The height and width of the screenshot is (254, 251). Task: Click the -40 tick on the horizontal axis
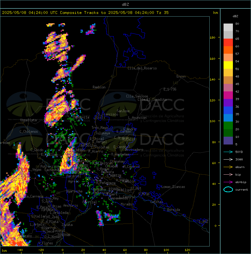tap(20, 250)
